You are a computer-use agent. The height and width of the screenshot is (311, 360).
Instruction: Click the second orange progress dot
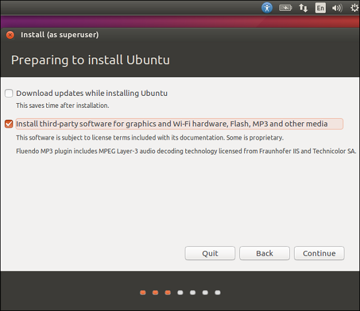(x=155, y=293)
